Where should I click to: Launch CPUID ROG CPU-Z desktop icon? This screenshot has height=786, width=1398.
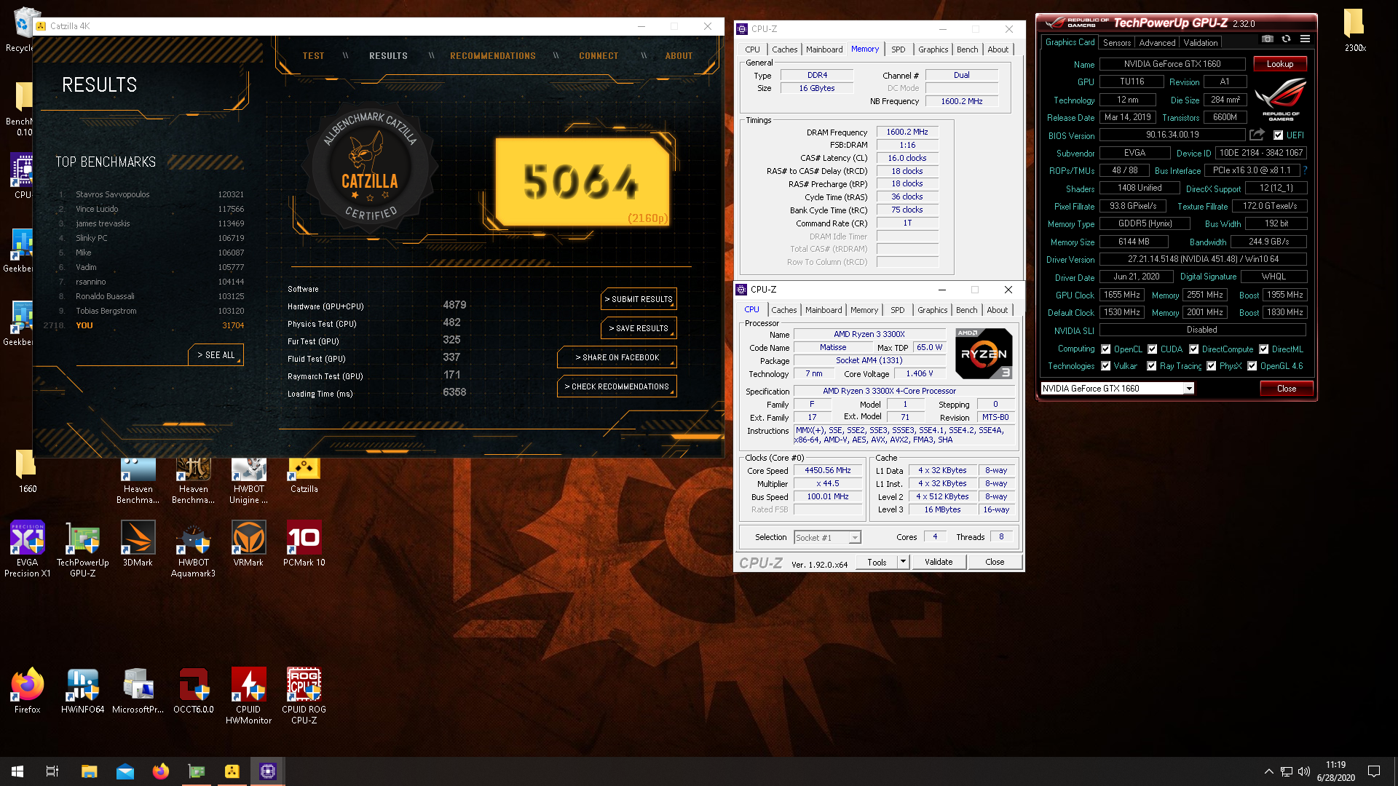[304, 696]
